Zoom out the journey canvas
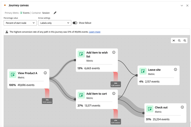 click(179, 41)
